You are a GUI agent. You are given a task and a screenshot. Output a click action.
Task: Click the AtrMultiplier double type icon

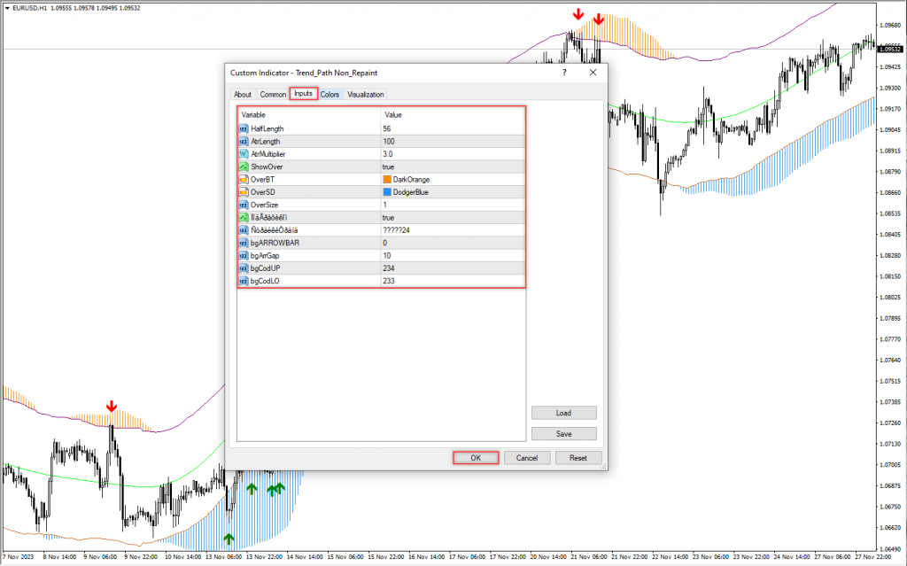pyautogui.click(x=244, y=154)
